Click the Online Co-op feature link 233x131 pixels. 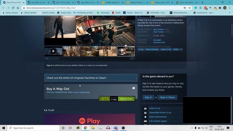pos(154,108)
